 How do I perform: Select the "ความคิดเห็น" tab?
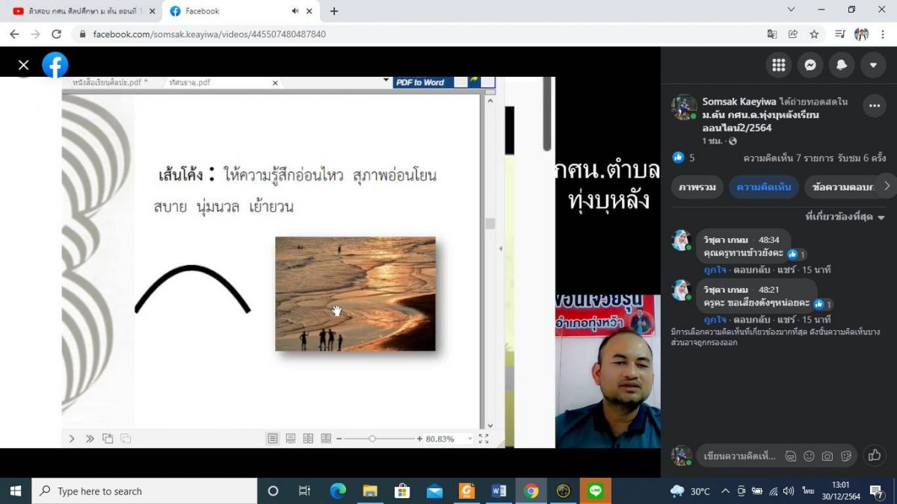coord(763,187)
